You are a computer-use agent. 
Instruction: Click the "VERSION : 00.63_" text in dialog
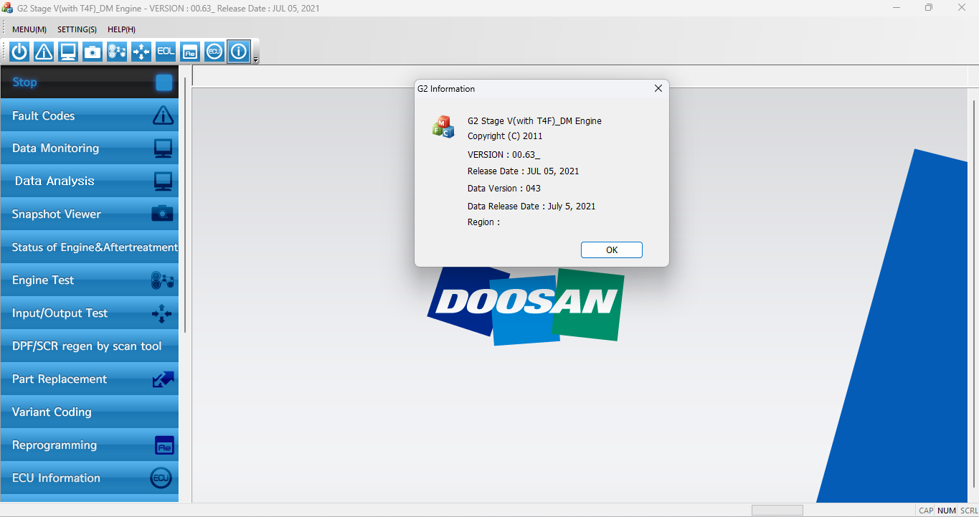point(504,154)
